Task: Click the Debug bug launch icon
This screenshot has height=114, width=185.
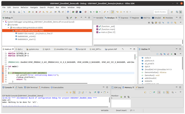Action: pyautogui.click(x=91, y=12)
